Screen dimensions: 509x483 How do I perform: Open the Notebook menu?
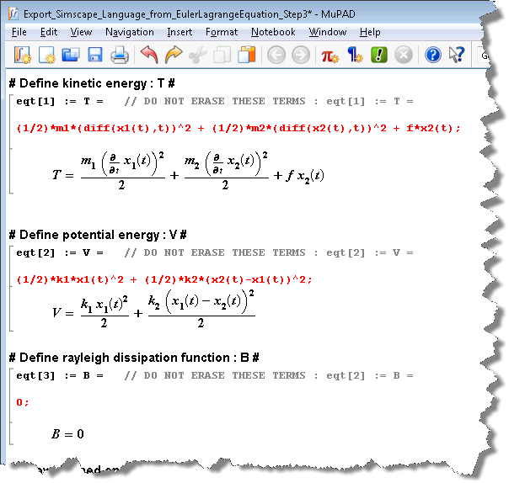[x=273, y=32]
